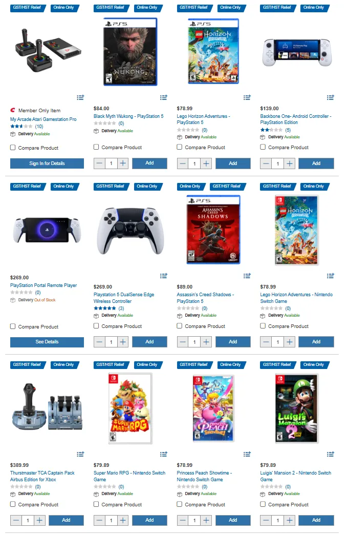The width and height of the screenshot is (348, 534).
Task: Enable Compare Product for Princess Peach Showtime
Action: pos(180,504)
